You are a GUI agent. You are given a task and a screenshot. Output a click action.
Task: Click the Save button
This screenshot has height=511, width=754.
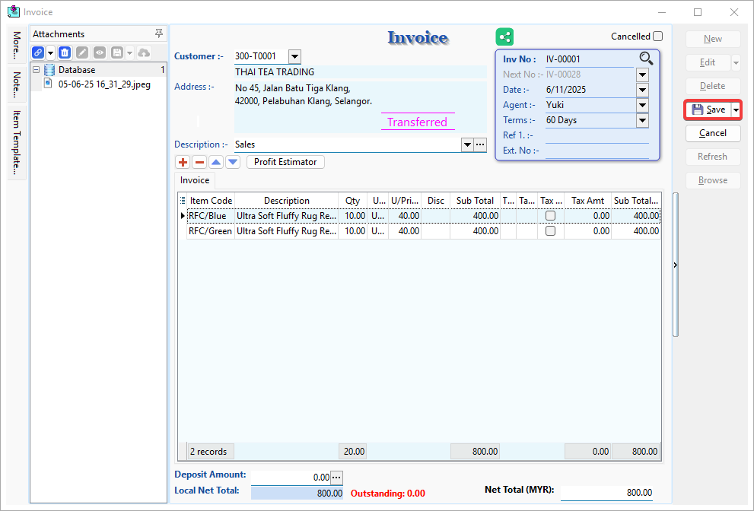pos(708,109)
